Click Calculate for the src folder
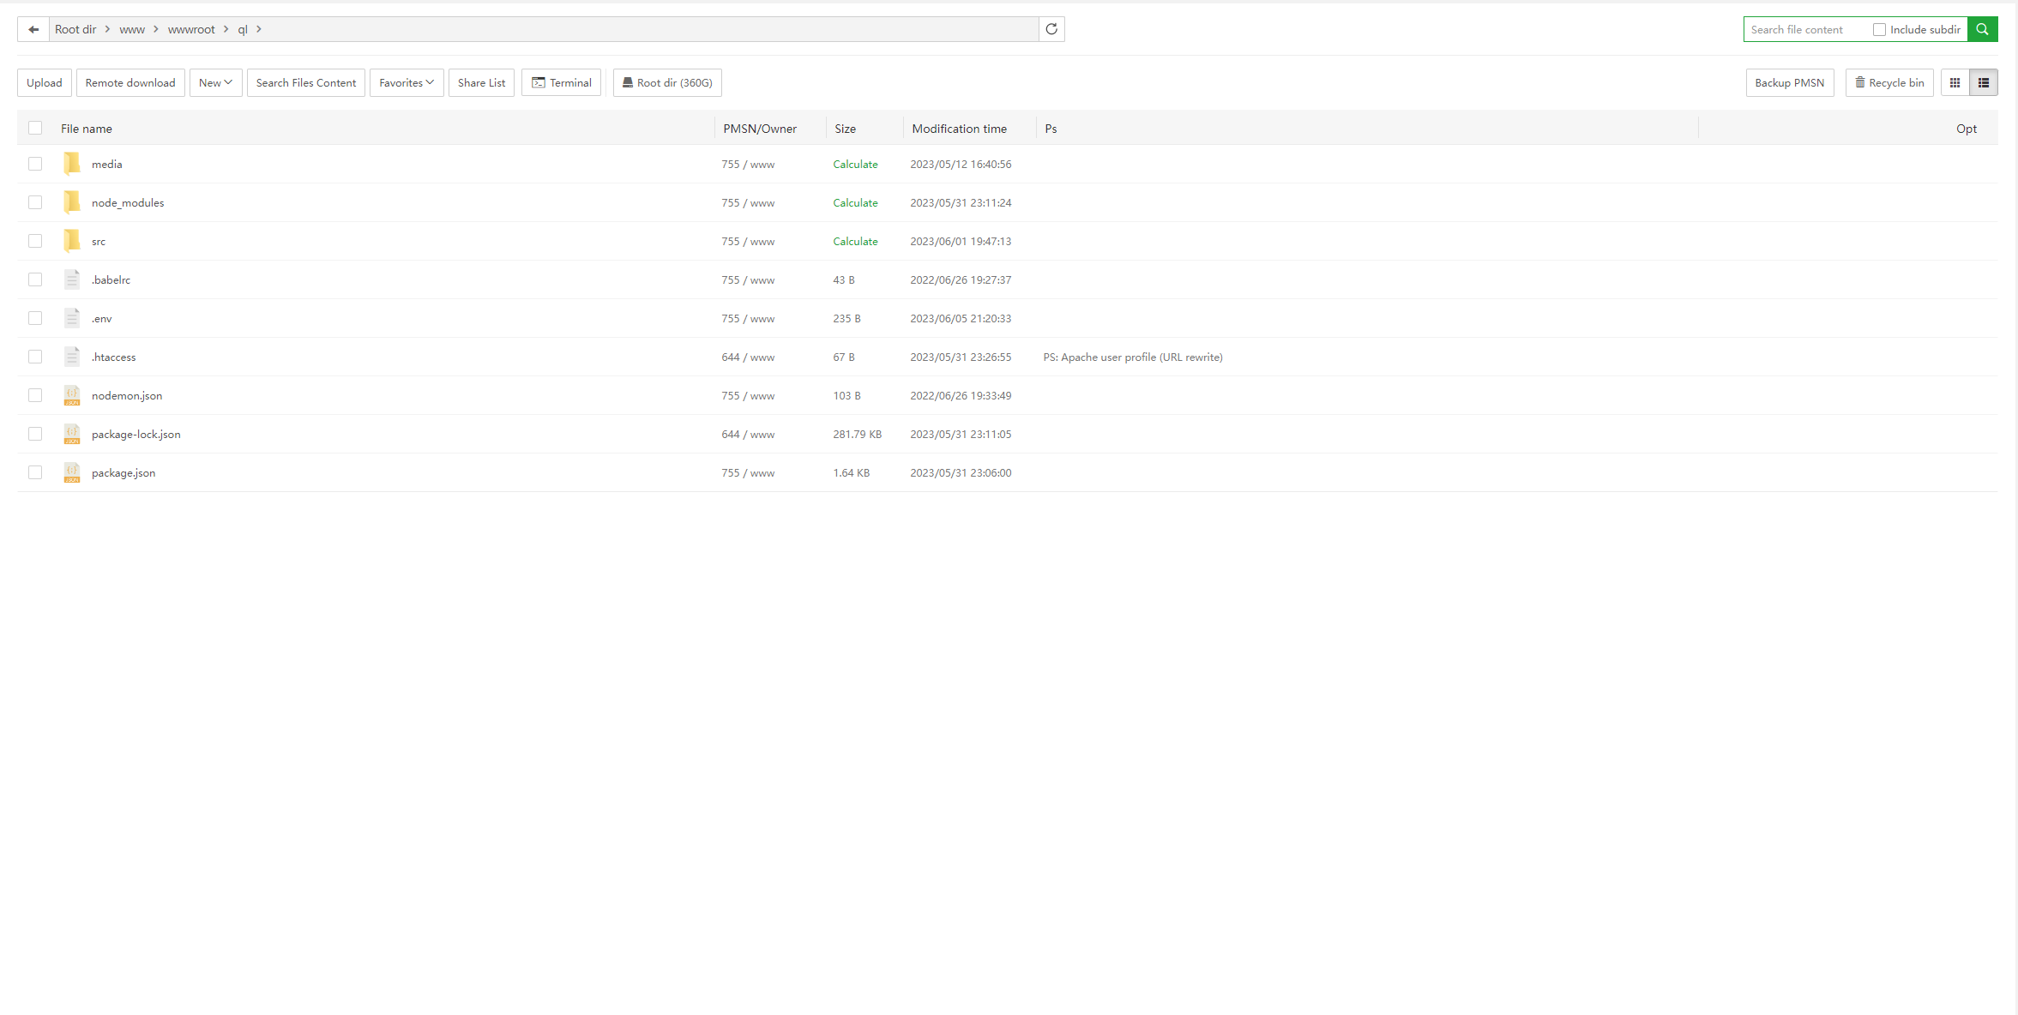 pos(855,242)
